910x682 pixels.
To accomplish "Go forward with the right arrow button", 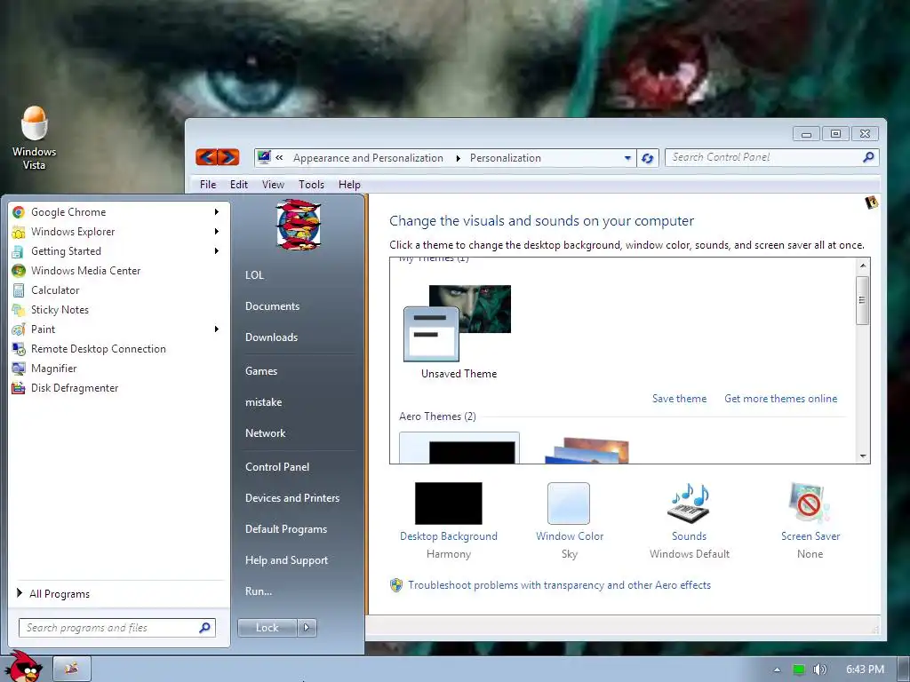I will tap(228, 156).
